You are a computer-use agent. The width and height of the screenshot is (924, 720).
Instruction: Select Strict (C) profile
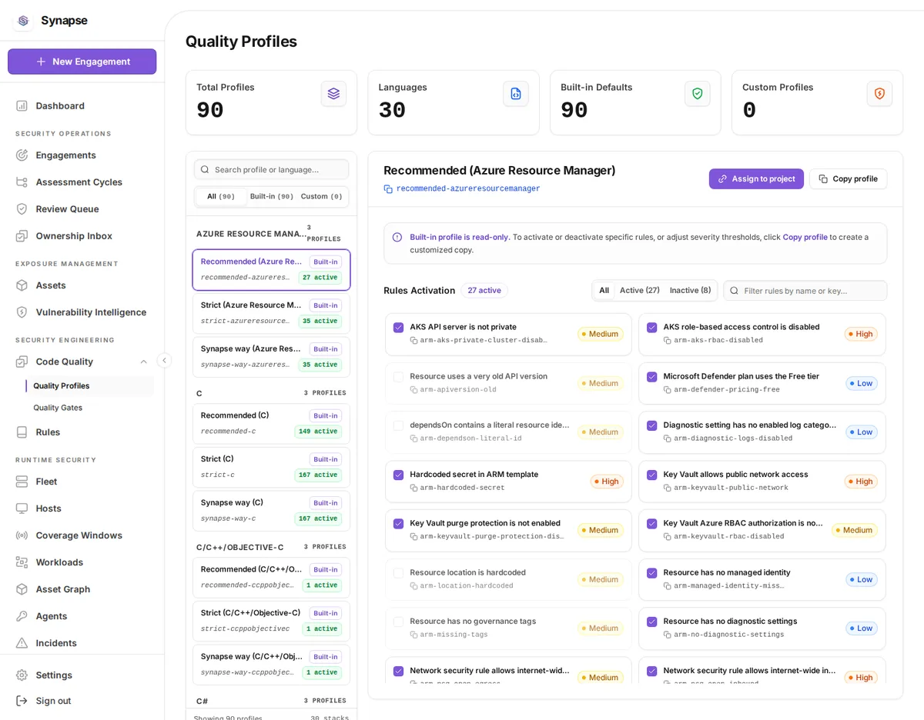(x=271, y=468)
